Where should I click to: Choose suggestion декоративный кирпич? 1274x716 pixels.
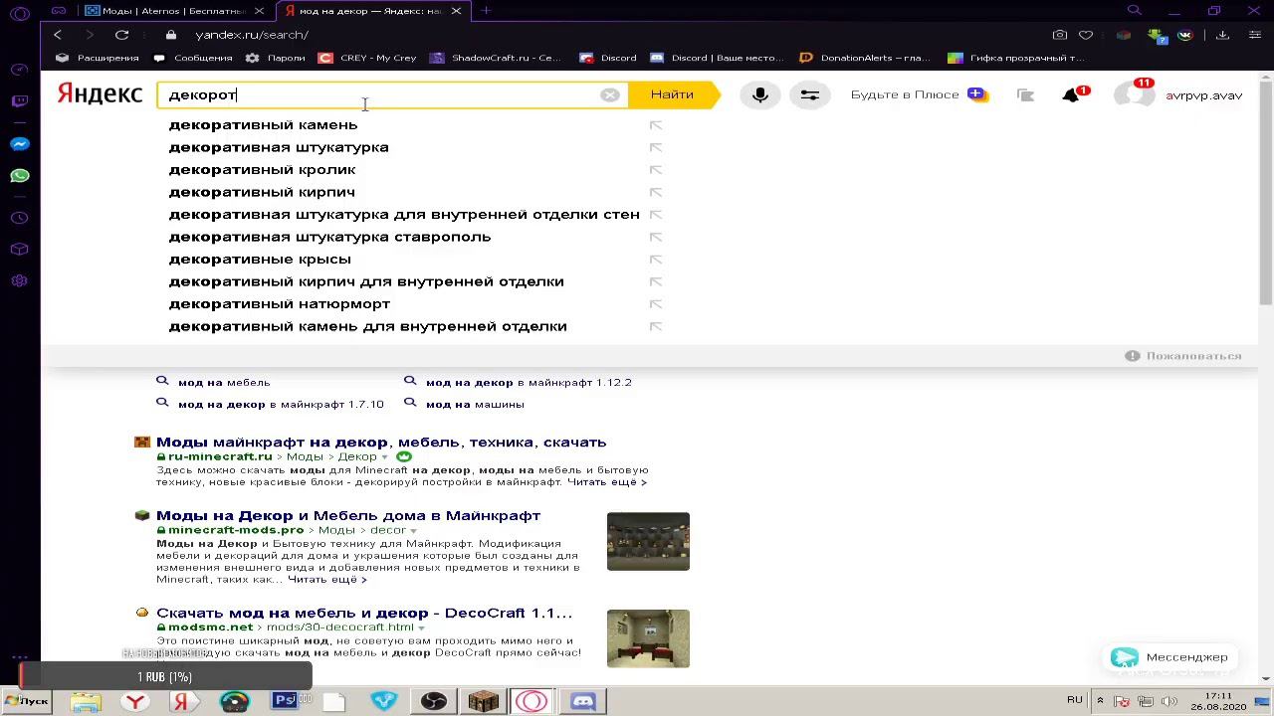point(262,192)
